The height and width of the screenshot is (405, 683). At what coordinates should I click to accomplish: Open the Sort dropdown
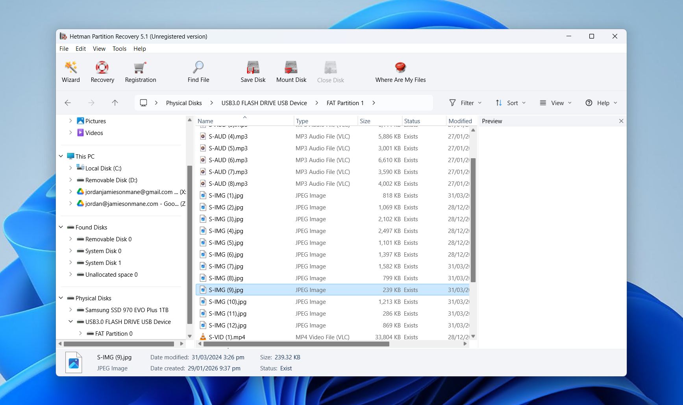point(511,103)
